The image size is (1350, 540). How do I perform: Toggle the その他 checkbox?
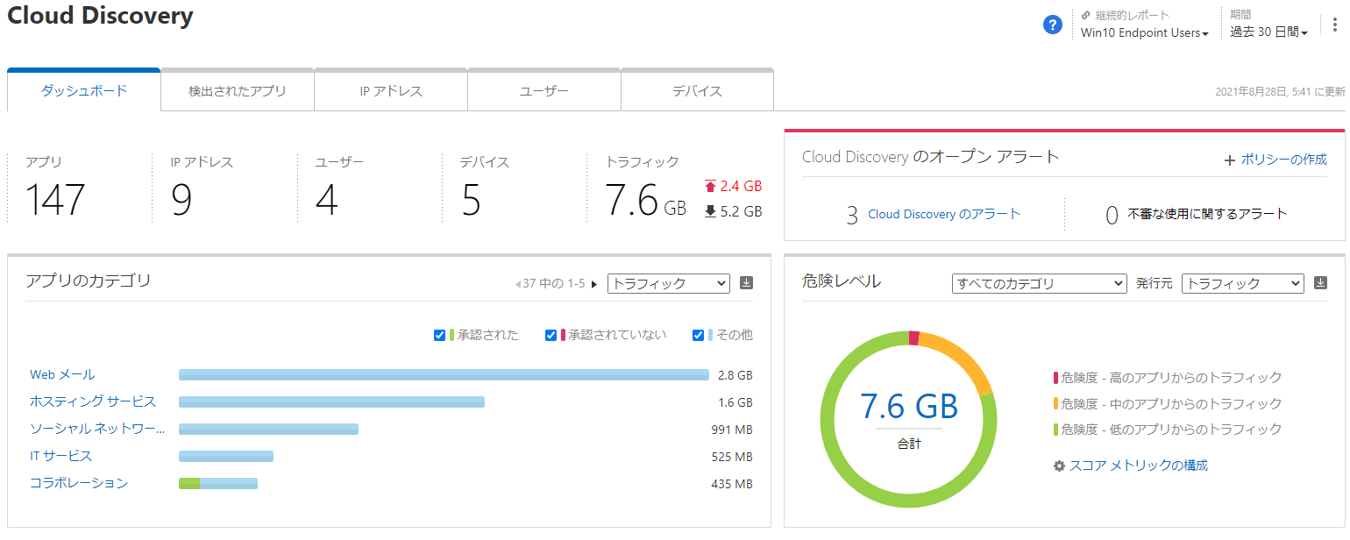[x=699, y=335]
